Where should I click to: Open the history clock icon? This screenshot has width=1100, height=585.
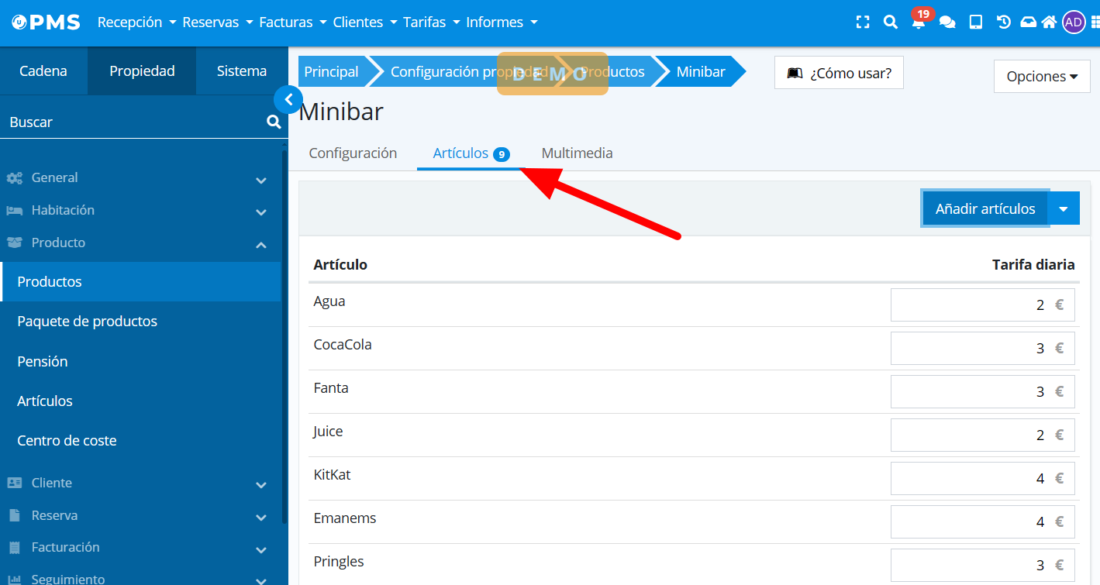click(1004, 22)
